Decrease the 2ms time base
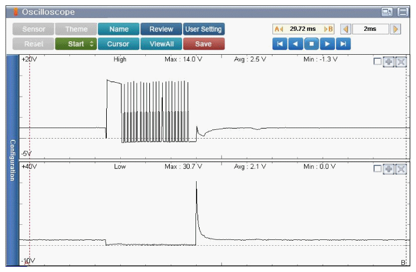This screenshot has width=416, height=272. [346, 29]
